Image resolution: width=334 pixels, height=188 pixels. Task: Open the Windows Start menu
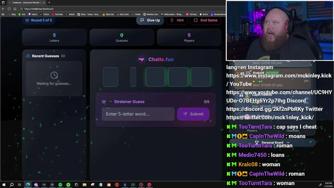[4, 185]
